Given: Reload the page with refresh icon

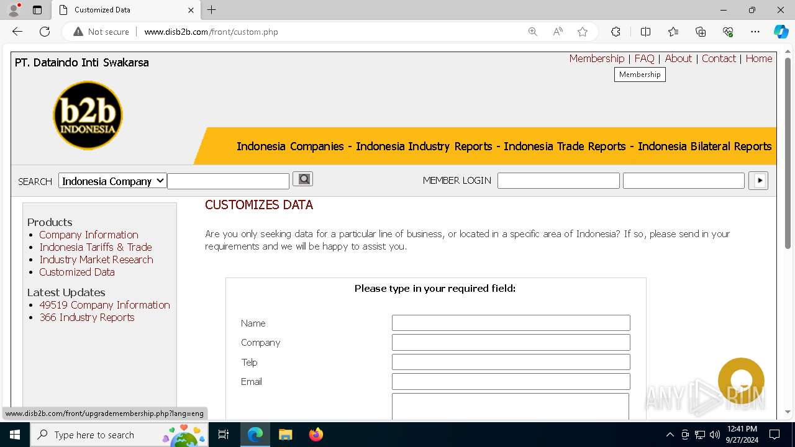Looking at the screenshot, I should (45, 32).
